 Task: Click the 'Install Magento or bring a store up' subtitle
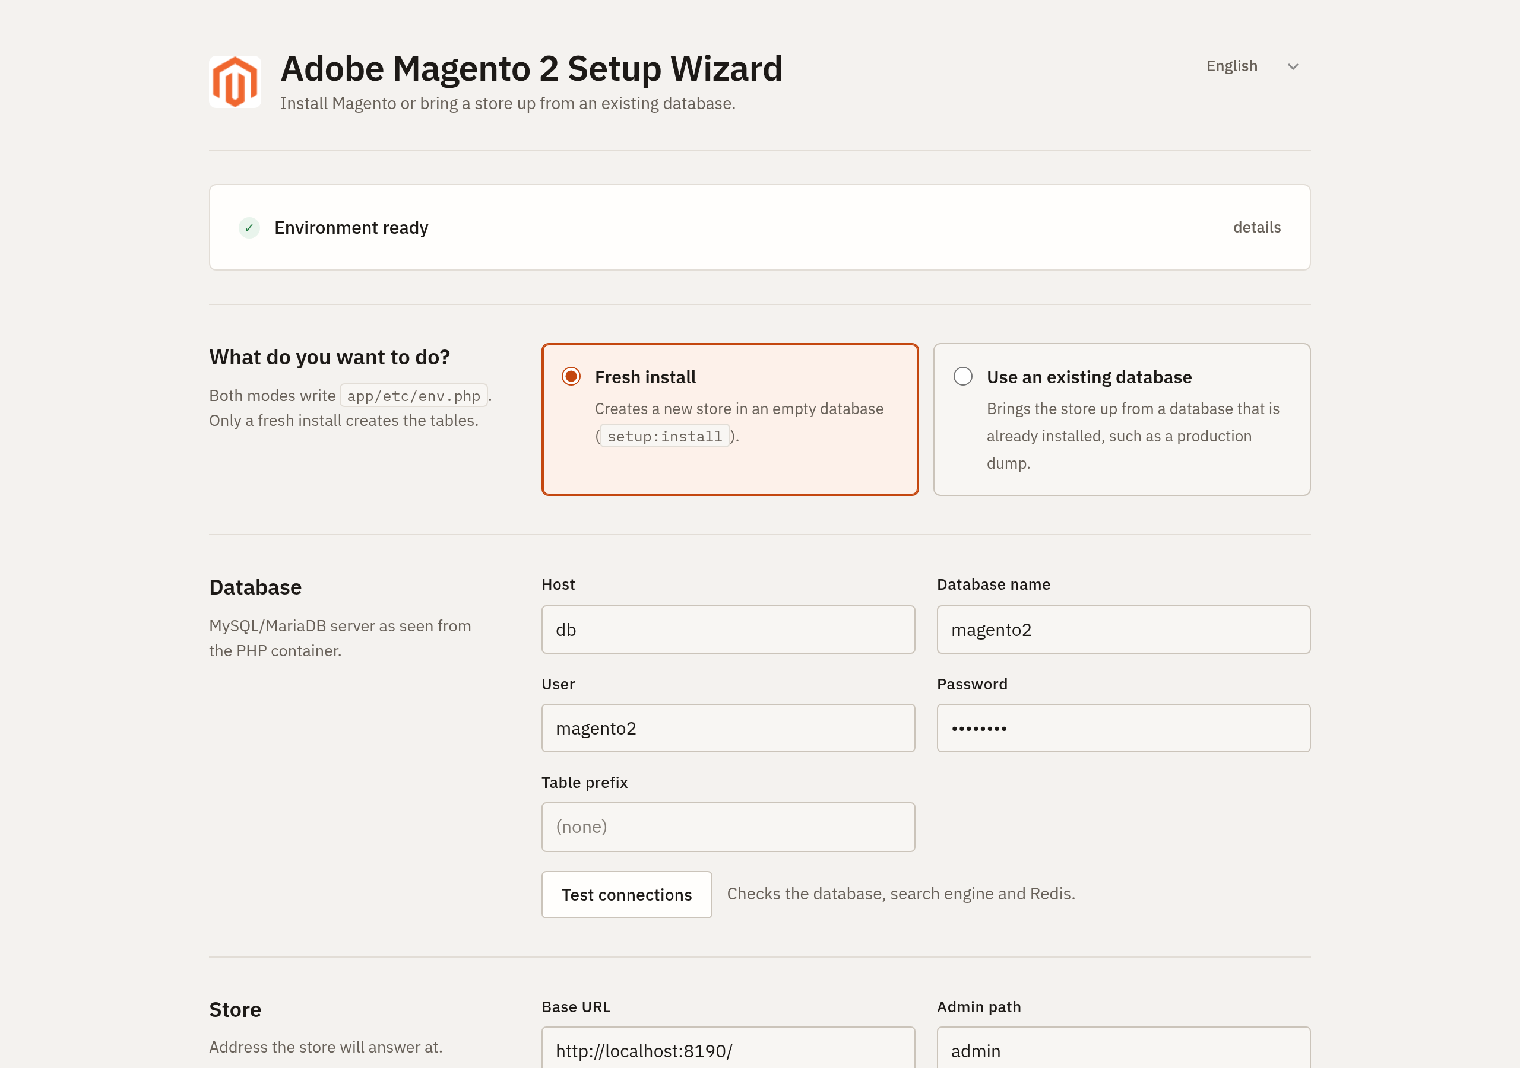pyautogui.click(x=508, y=104)
